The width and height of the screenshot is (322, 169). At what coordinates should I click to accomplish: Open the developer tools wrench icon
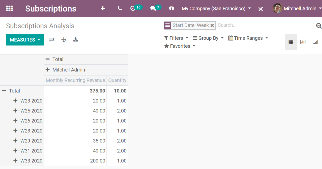tap(260, 8)
